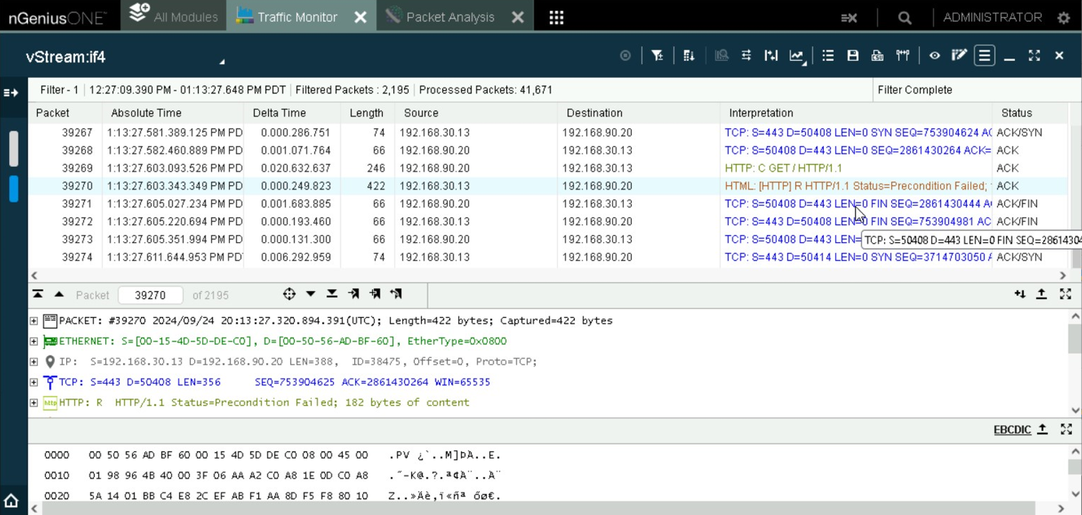Image resolution: width=1082 pixels, height=515 pixels.
Task: Toggle the eye visibility icon in toolbar
Action: [x=934, y=56]
